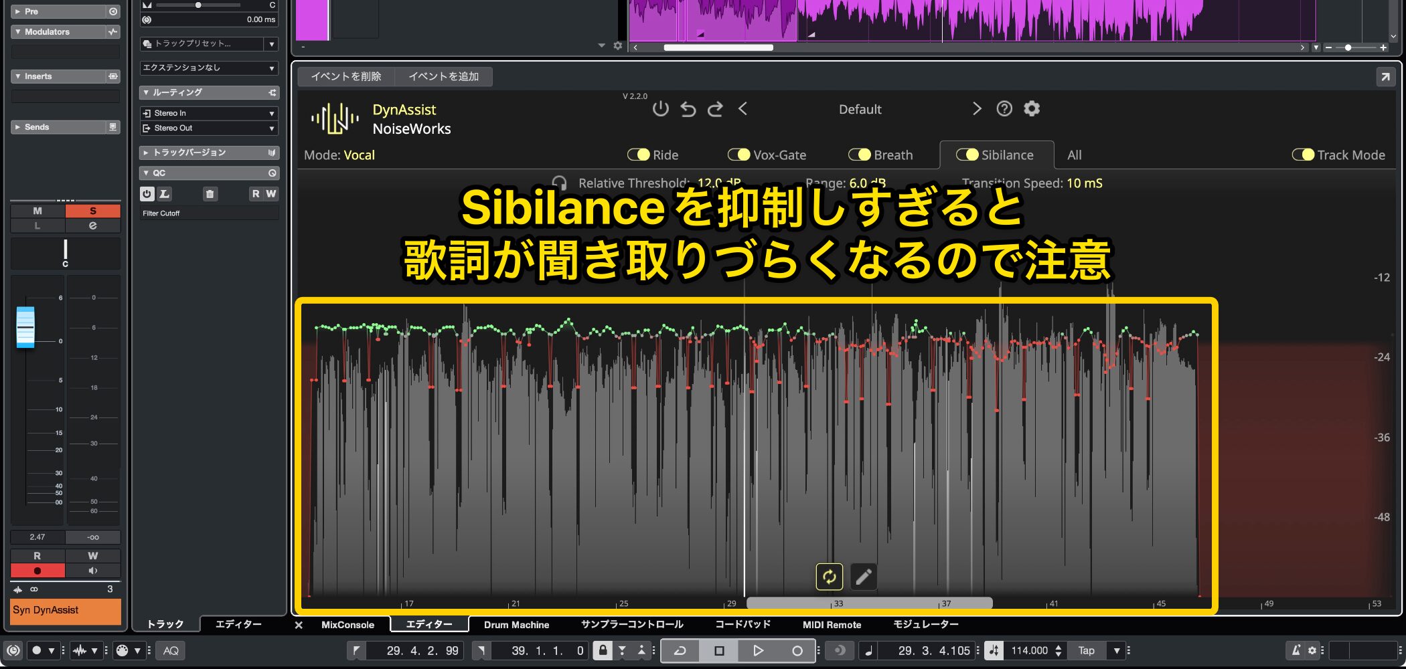Image resolution: width=1406 pixels, height=669 pixels.
Task: Click the イベントを削除 button
Action: tap(346, 77)
